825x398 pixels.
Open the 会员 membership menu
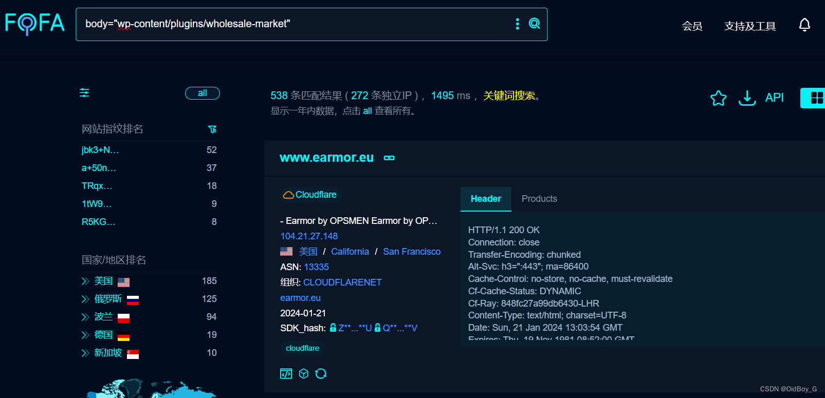(692, 26)
